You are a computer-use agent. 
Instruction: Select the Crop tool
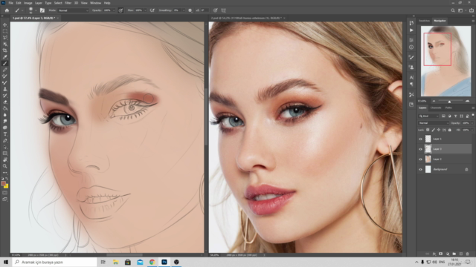click(x=5, y=50)
